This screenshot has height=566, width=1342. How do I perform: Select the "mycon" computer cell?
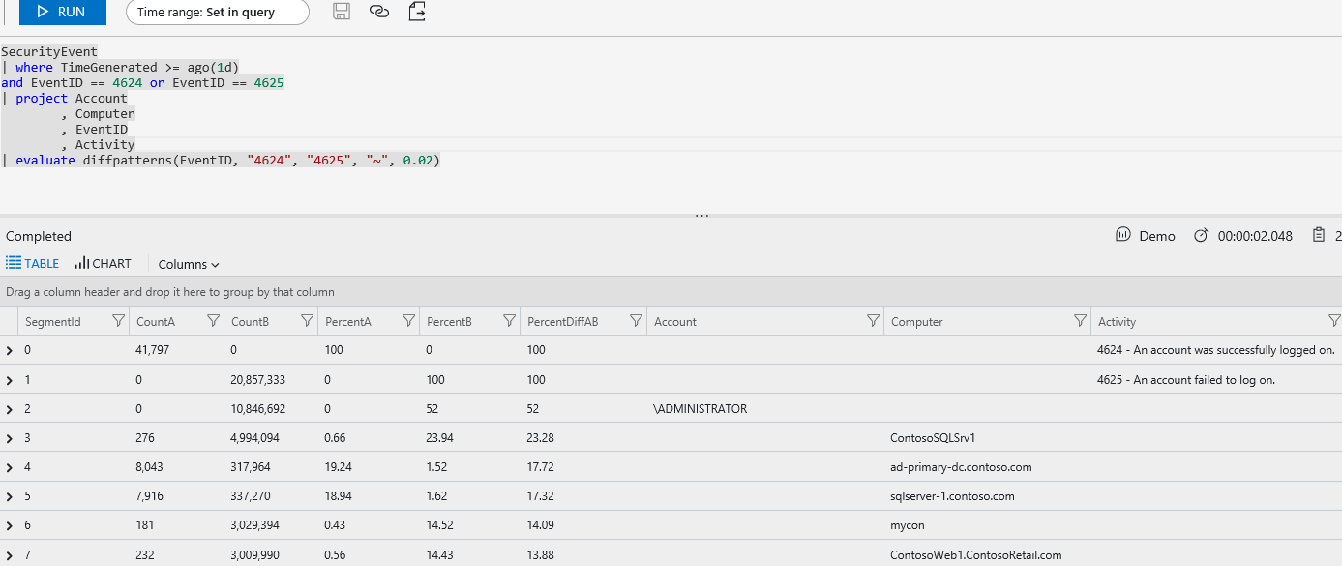909,525
